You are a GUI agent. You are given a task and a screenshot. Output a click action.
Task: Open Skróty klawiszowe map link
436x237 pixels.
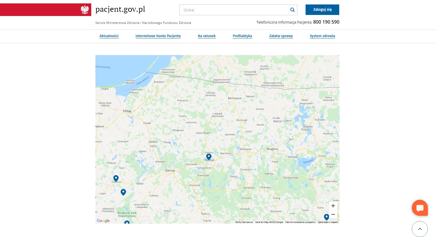pyautogui.click(x=244, y=222)
